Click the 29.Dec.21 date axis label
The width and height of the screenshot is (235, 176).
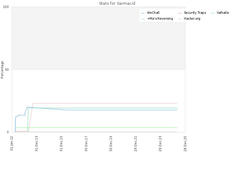(x=135, y=144)
